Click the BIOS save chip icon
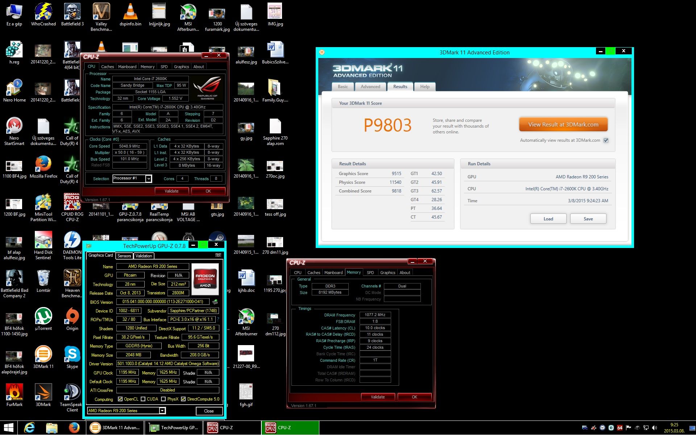The width and height of the screenshot is (696, 435). pos(215,302)
